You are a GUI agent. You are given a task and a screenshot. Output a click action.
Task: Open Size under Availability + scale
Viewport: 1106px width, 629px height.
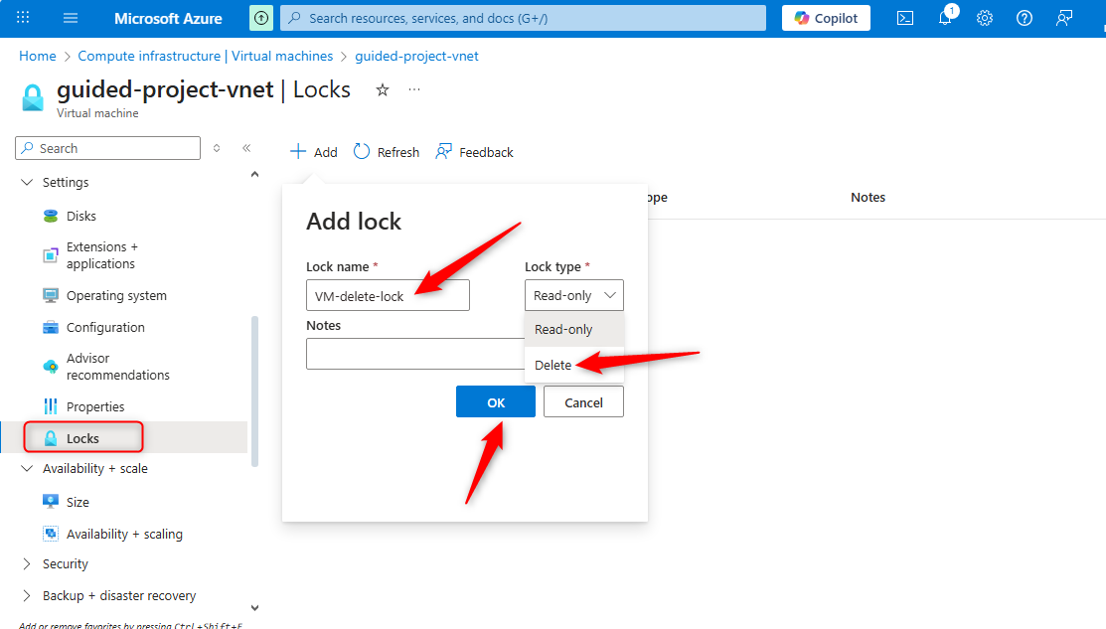click(x=78, y=502)
